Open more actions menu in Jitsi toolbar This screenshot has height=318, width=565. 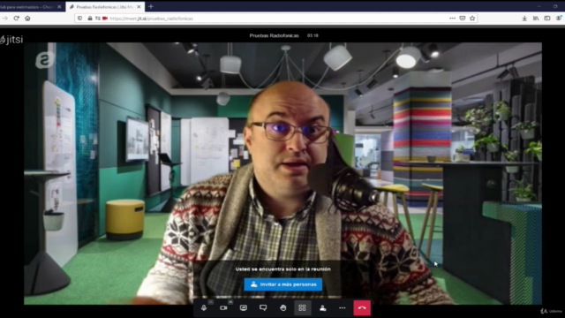[x=342, y=308]
